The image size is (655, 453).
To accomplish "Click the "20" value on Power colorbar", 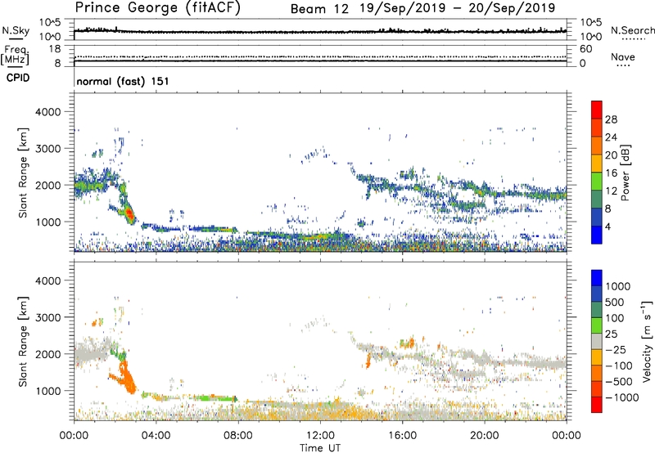I will pyautogui.click(x=611, y=155).
